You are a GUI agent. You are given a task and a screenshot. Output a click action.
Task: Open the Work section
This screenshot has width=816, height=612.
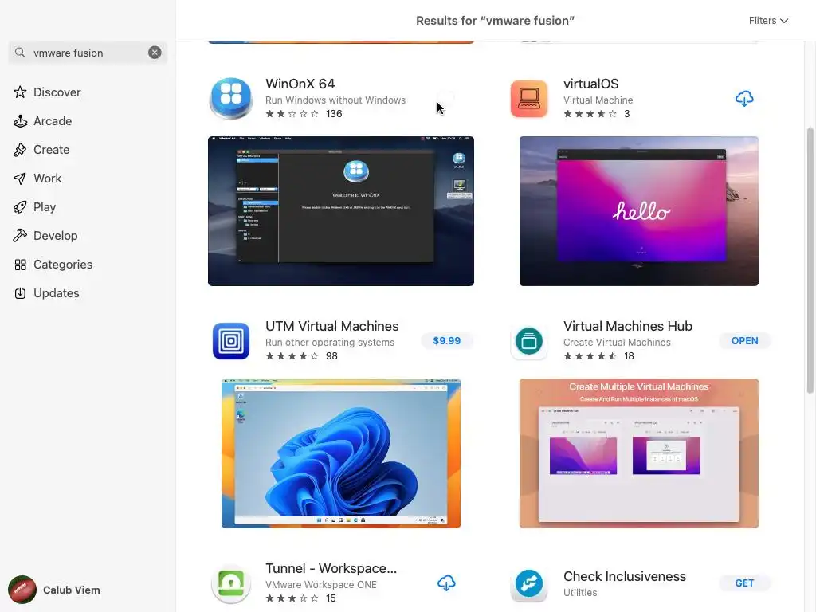(47, 178)
